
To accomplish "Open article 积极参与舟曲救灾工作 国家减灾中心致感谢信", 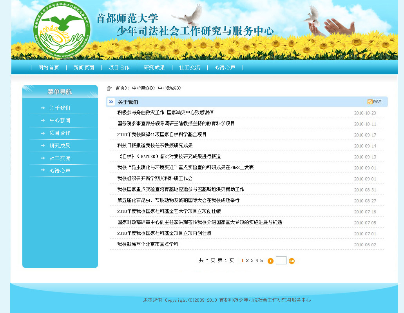I will 165,113.
